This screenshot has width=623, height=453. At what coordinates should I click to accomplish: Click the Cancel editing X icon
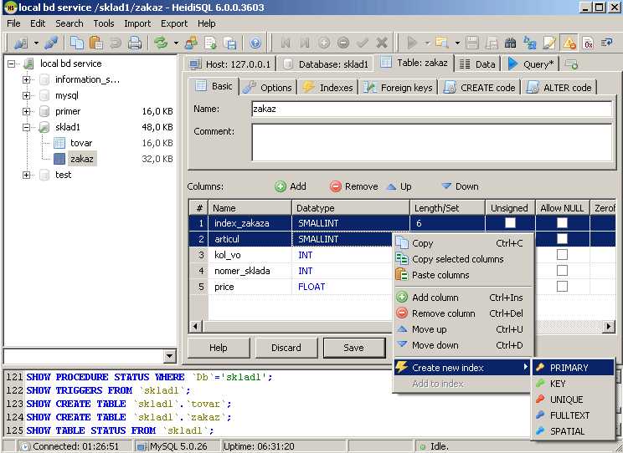pos(382,43)
